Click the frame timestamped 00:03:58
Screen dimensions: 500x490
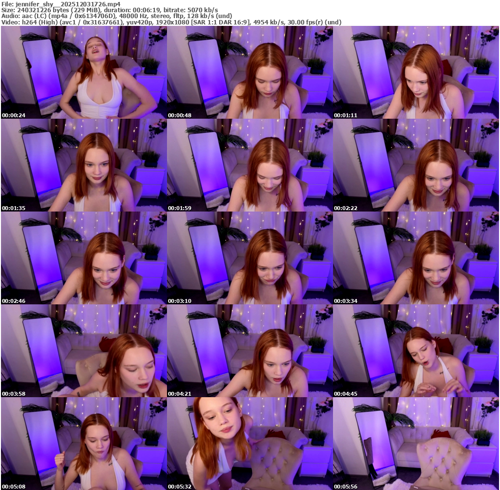point(83,351)
